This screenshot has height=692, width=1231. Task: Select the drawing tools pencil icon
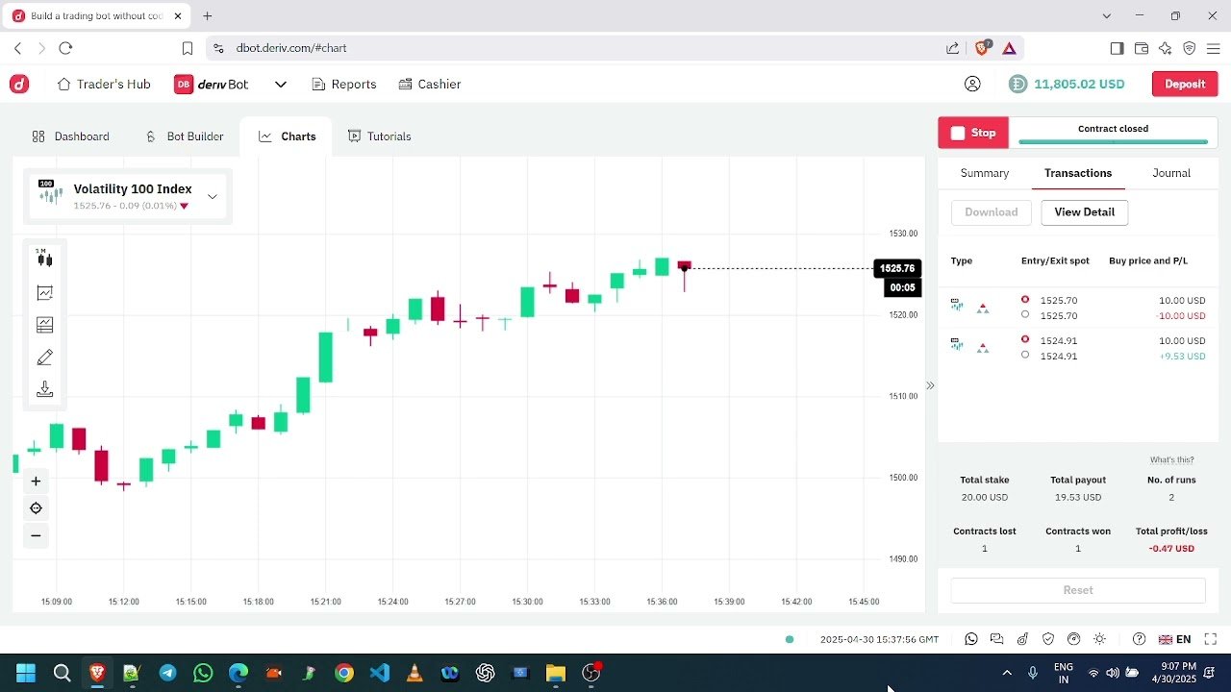point(44,357)
